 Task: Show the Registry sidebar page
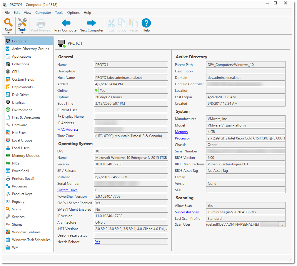point(18,202)
